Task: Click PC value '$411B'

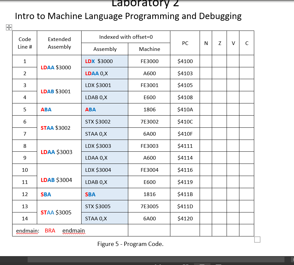Action: (x=185, y=194)
